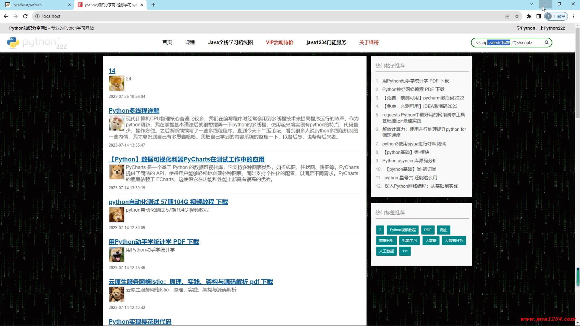Open hot post python 星号(*) 还能这么用
This screenshot has height=326, width=580.
pyautogui.click(x=411, y=177)
